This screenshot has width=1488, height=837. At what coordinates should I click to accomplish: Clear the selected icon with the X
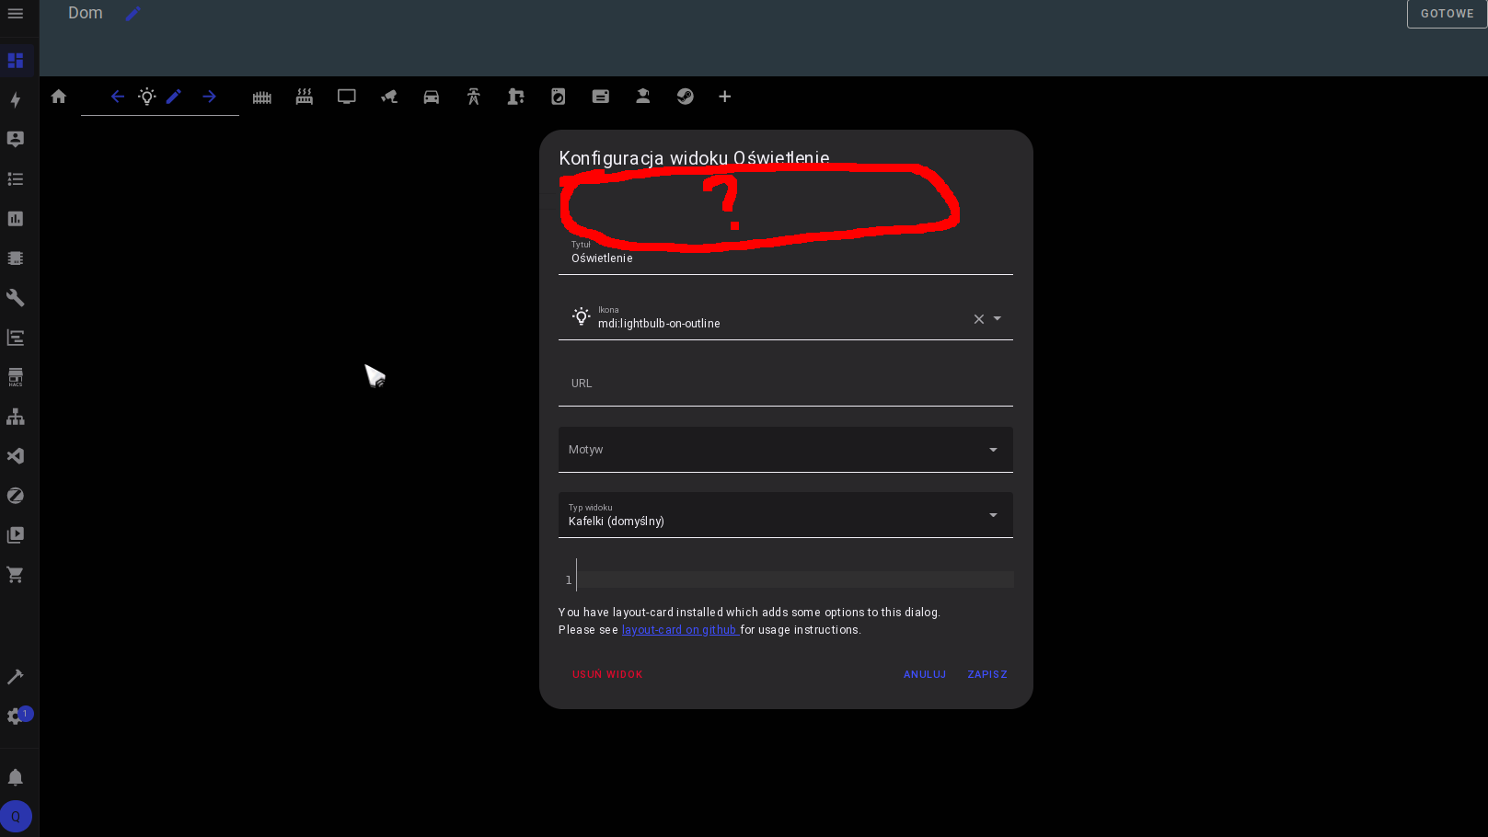[x=978, y=319]
